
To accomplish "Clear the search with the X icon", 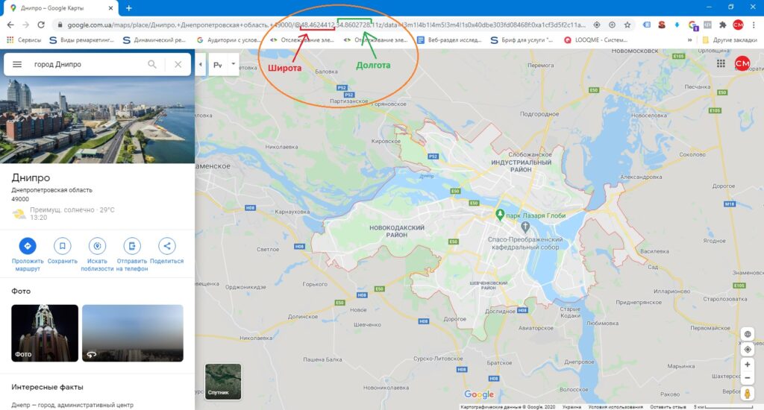I will pyautogui.click(x=178, y=65).
